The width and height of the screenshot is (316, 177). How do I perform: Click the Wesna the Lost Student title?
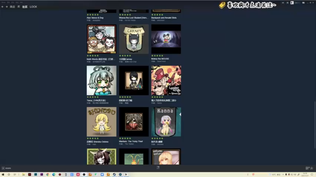(x=134, y=18)
